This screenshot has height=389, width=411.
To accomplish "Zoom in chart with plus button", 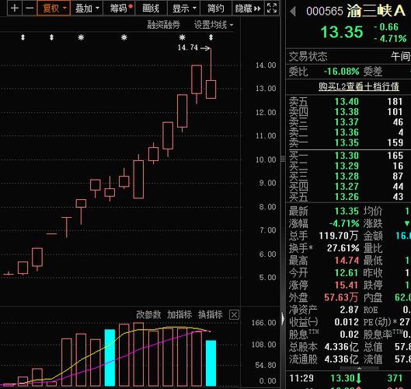I will [x=15, y=8].
